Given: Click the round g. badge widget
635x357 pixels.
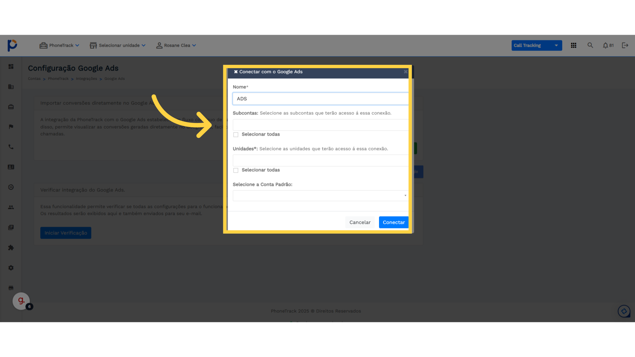Looking at the screenshot, I should point(21,301).
